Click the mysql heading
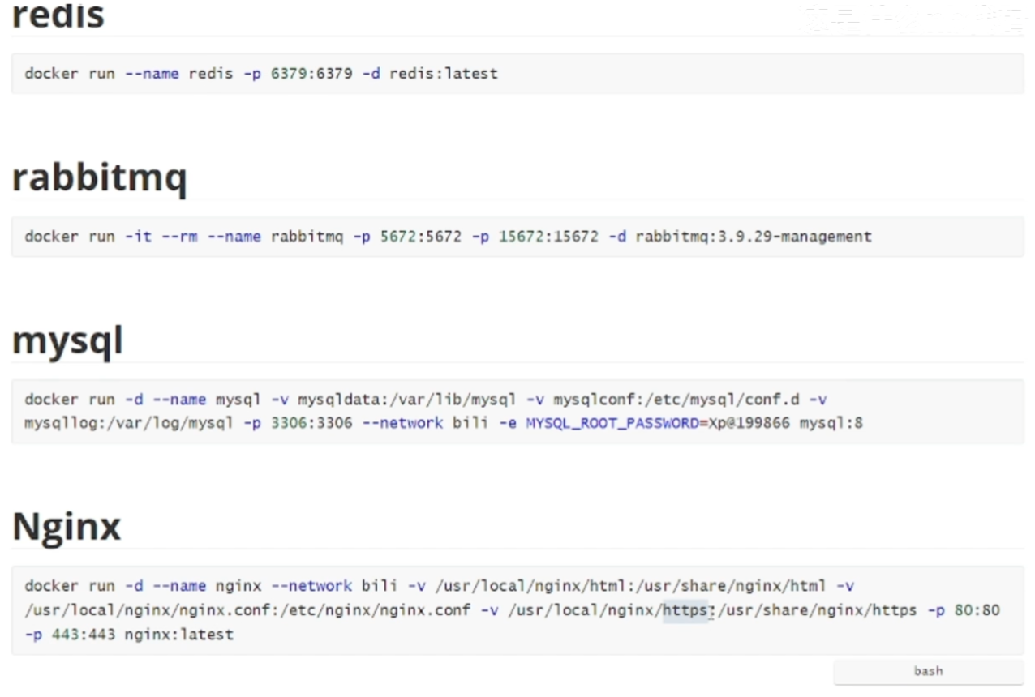 [x=67, y=341]
